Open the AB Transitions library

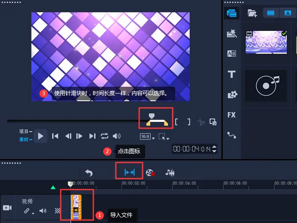click(x=232, y=54)
